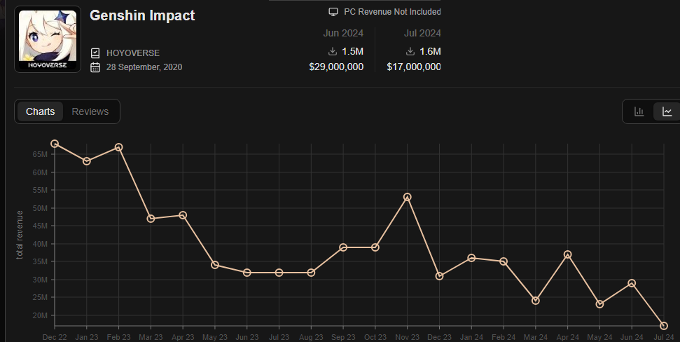Viewport: 680px width, 342px height.
Task: Click the 65M y-axis label
Action: pos(40,154)
